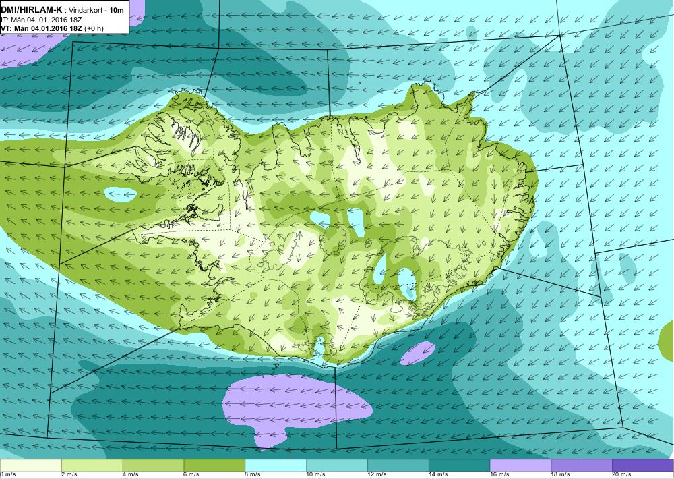The height and width of the screenshot is (479, 674).
Task: Click the '20 m/s' legend label
Action: point(622,475)
